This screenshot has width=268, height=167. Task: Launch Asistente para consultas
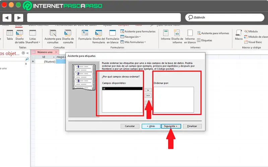tap(53, 37)
